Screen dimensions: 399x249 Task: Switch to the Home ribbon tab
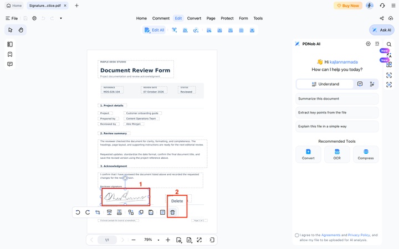pos(141,18)
